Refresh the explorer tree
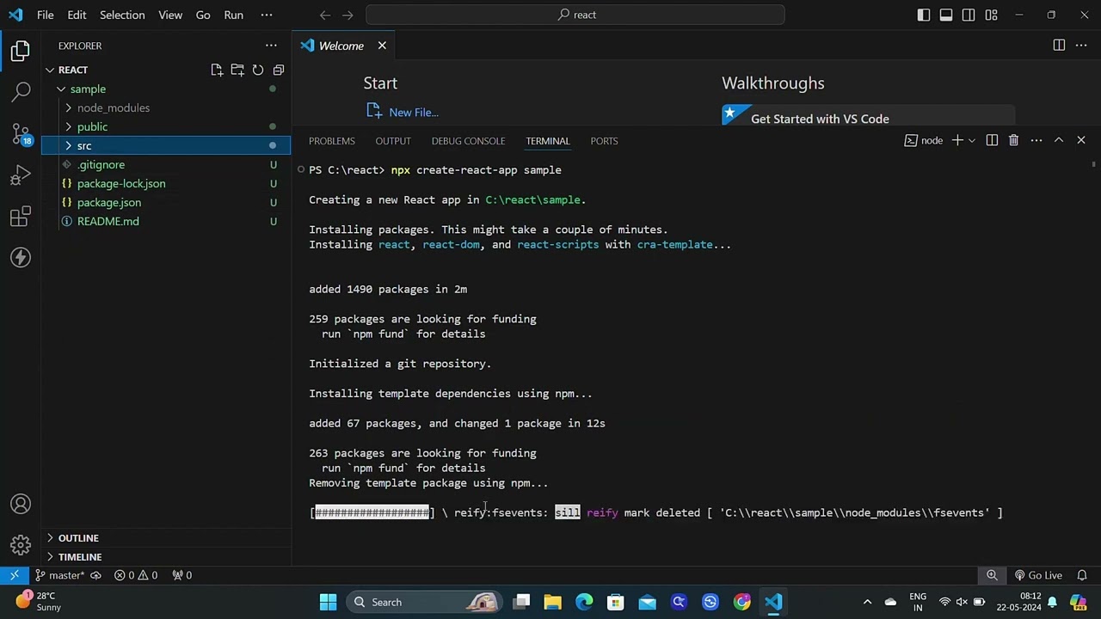Image resolution: width=1101 pixels, height=619 pixels. pos(258,70)
